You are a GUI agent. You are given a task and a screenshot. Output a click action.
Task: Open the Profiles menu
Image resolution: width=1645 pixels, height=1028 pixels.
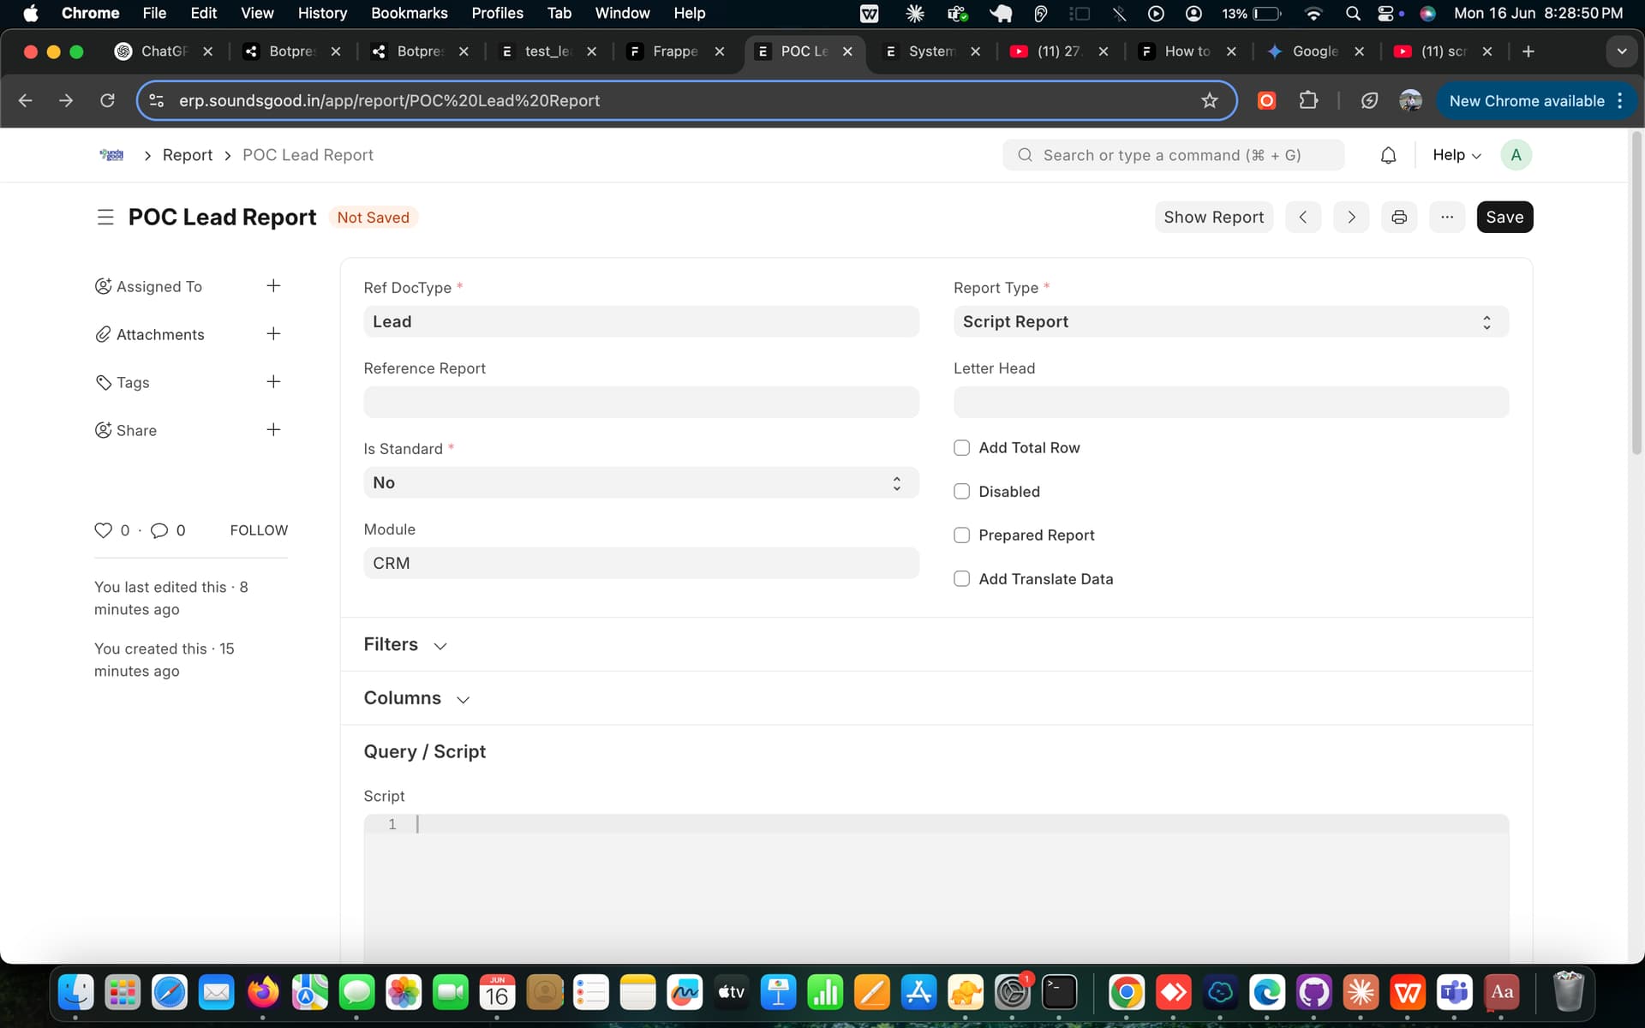click(497, 14)
